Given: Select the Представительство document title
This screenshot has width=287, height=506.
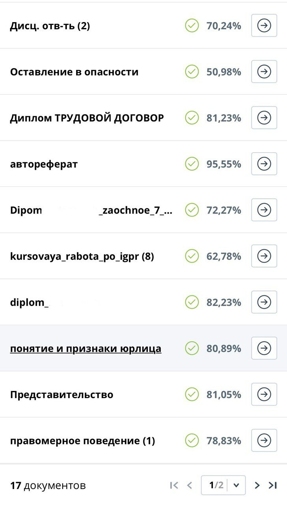Looking at the screenshot, I should click(61, 395).
